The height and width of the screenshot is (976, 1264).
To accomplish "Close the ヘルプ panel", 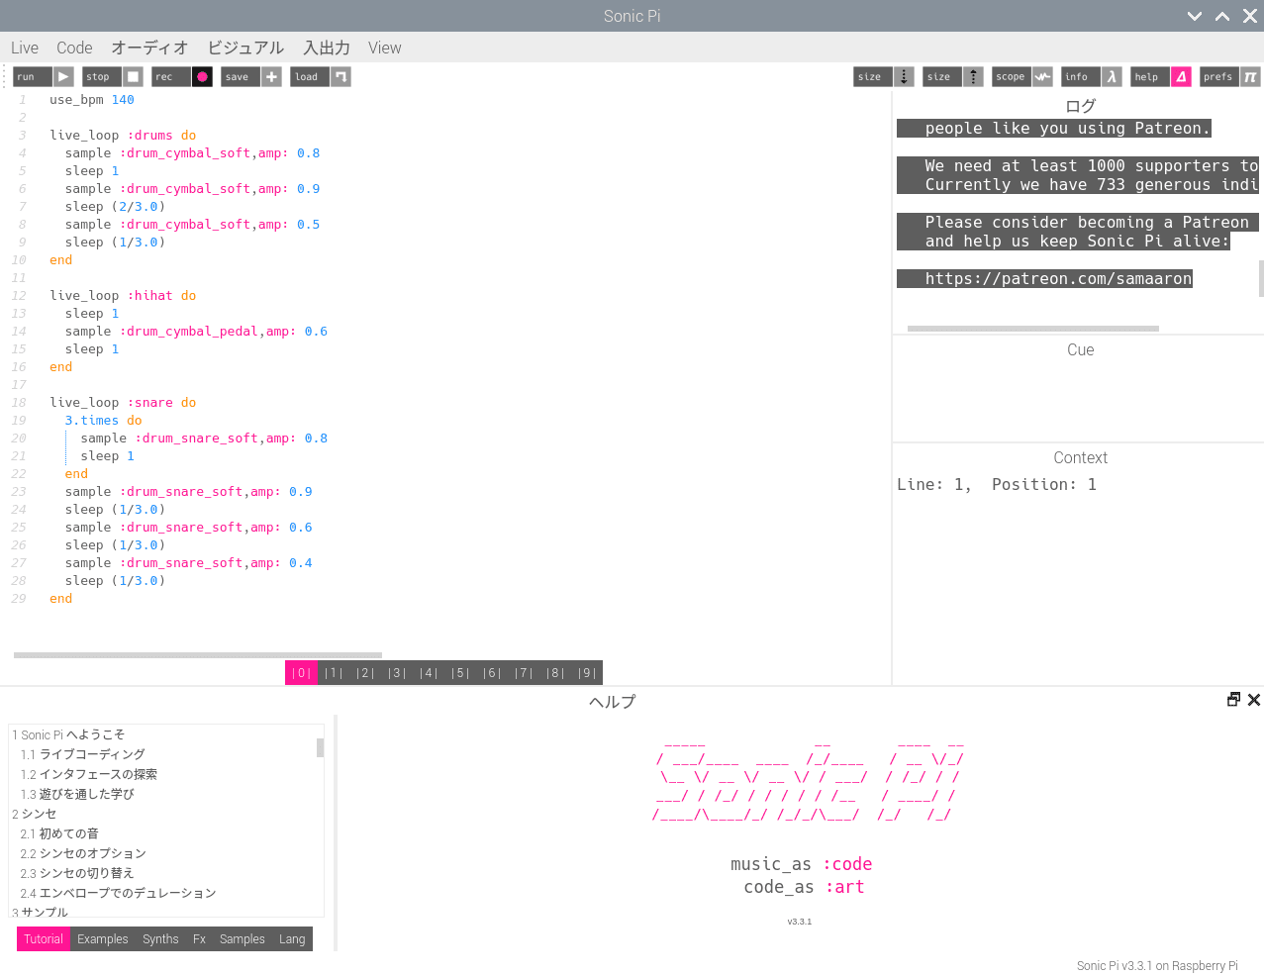I will (1254, 700).
